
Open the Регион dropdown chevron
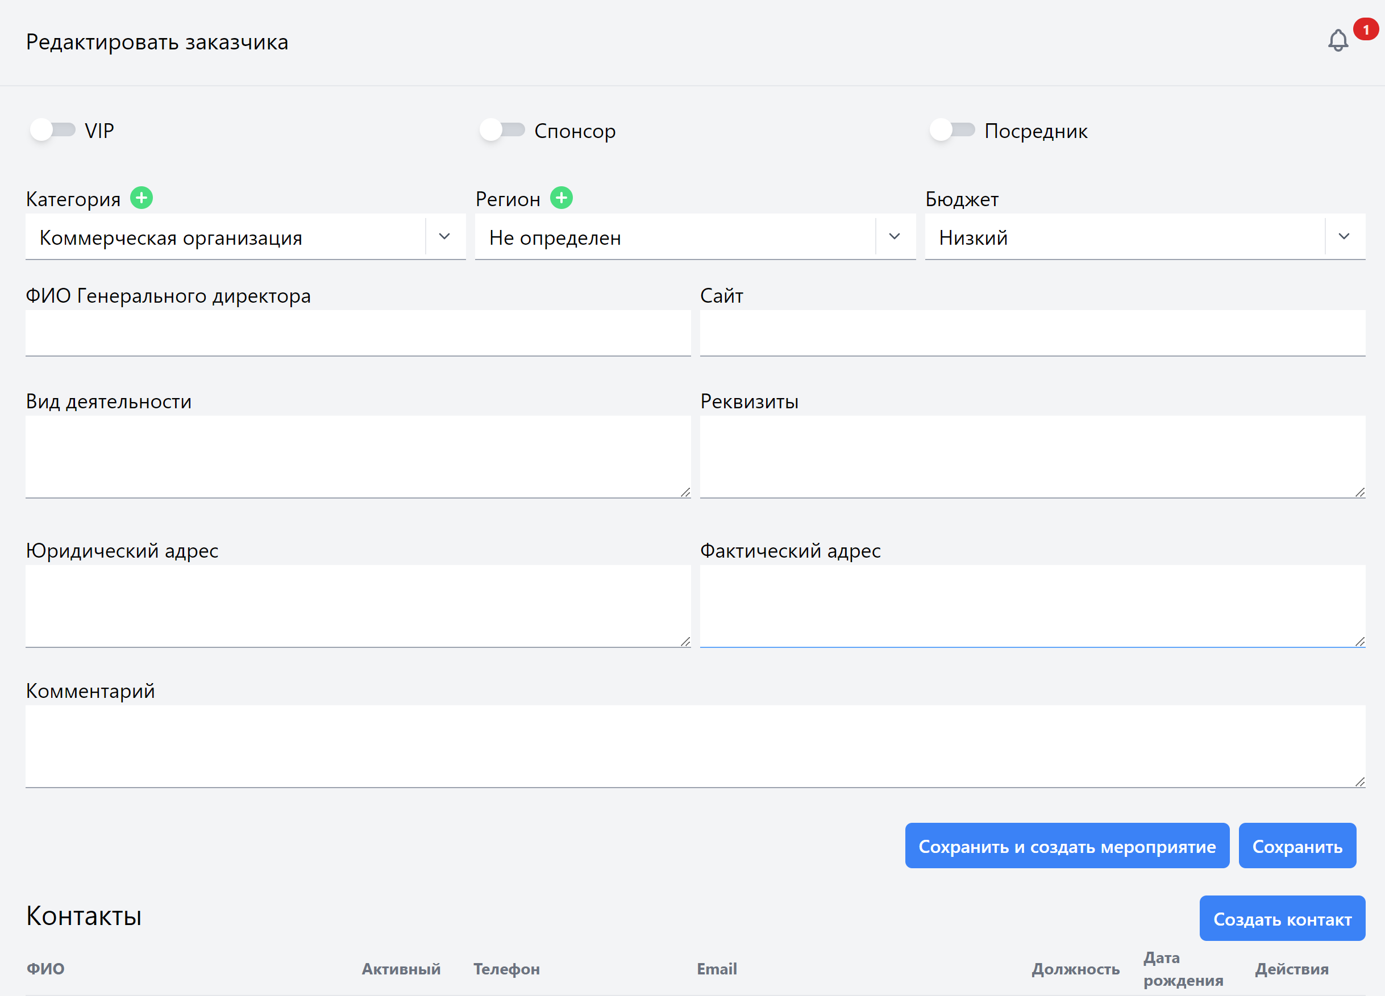pos(895,237)
